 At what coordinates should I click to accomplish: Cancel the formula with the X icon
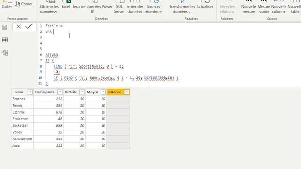(19, 27)
